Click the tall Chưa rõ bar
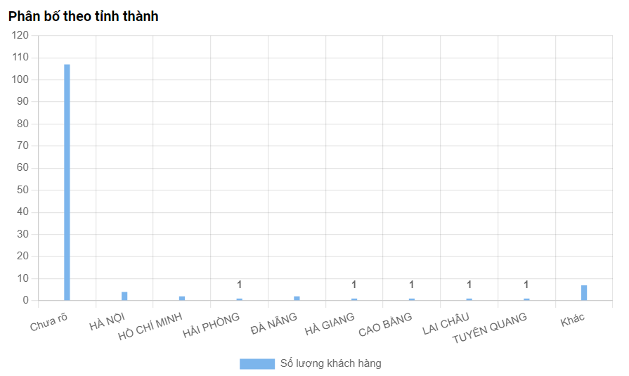The height and width of the screenshot is (376, 629). pos(67,182)
